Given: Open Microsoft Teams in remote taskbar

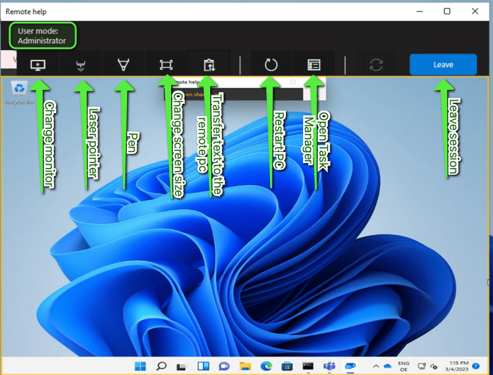Looking at the screenshot, I should [x=329, y=366].
